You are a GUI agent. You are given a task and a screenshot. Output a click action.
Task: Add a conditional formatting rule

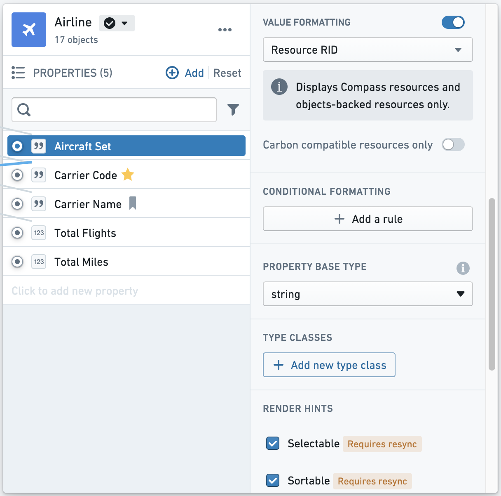tap(368, 219)
